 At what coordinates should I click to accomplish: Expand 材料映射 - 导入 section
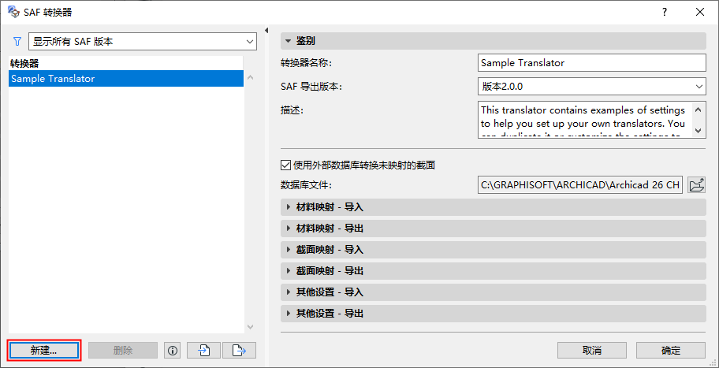(493, 207)
